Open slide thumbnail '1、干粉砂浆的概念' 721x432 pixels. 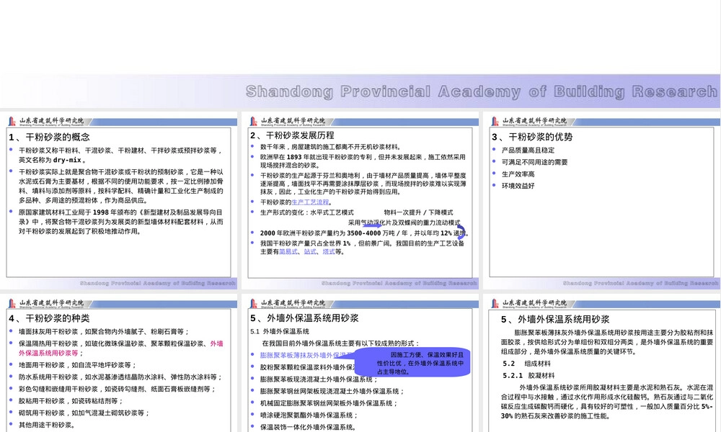point(119,201)
